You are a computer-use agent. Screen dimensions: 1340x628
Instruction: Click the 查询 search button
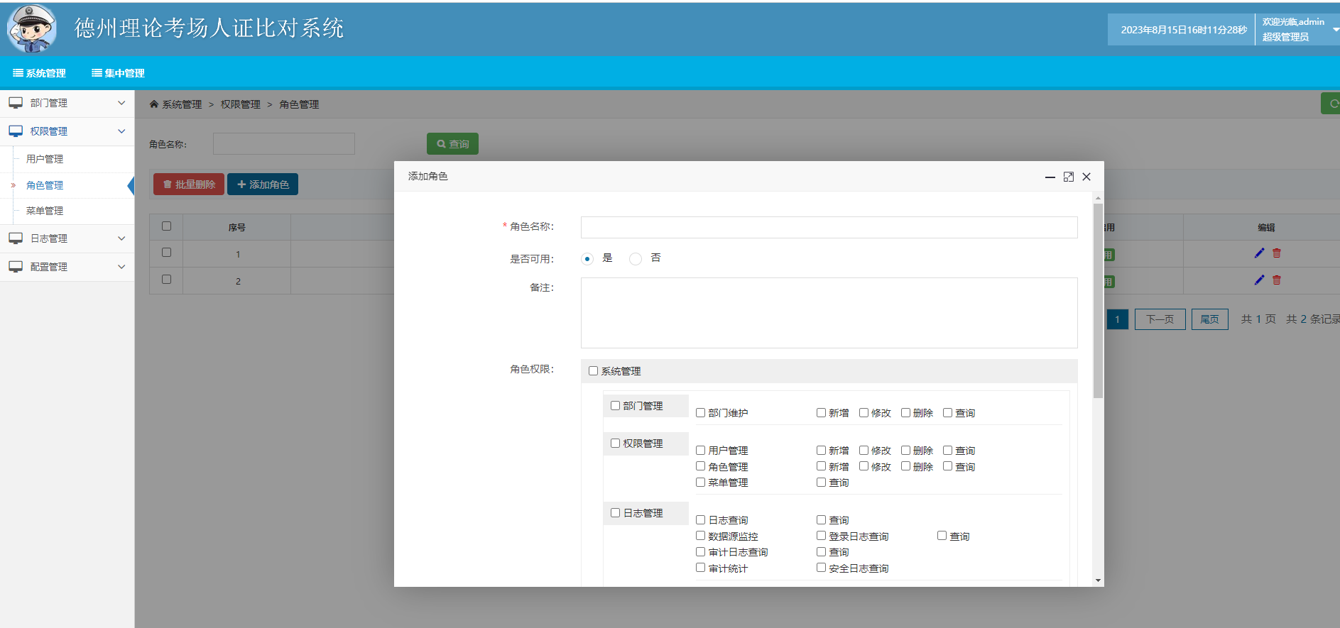pyautogui.click(x=452, y=144)
